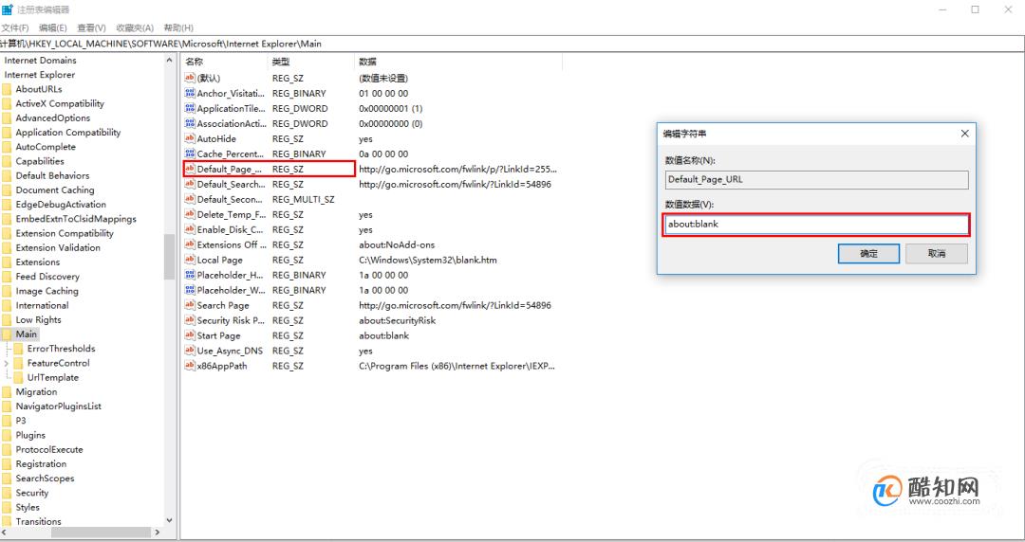Select the Application Compatibility tree item
Screen dimensions: 1025x542
68,133
